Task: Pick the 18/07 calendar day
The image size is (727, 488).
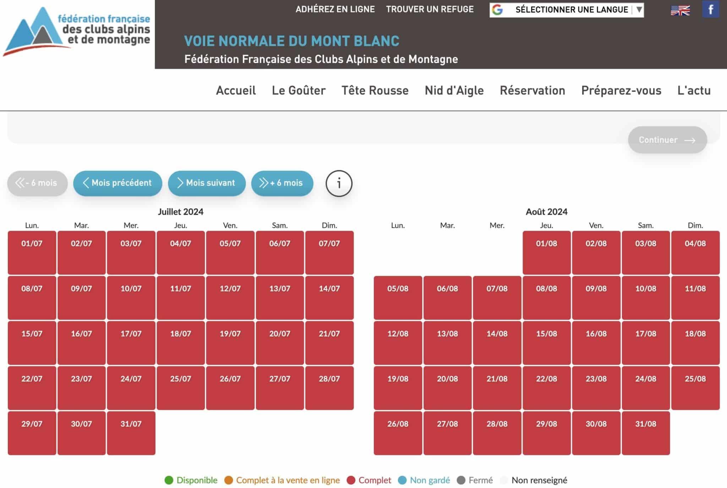Action: (181, 343)
